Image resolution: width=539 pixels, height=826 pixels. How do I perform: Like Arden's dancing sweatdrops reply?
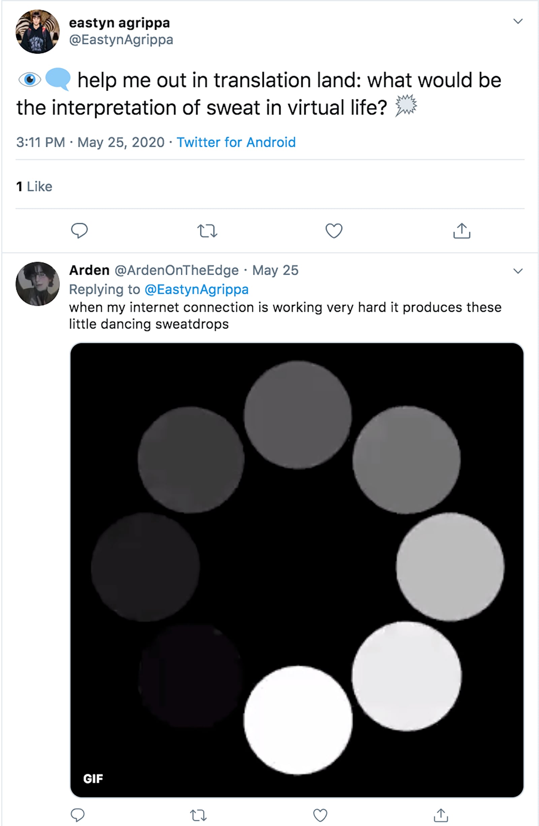(320, 815)
